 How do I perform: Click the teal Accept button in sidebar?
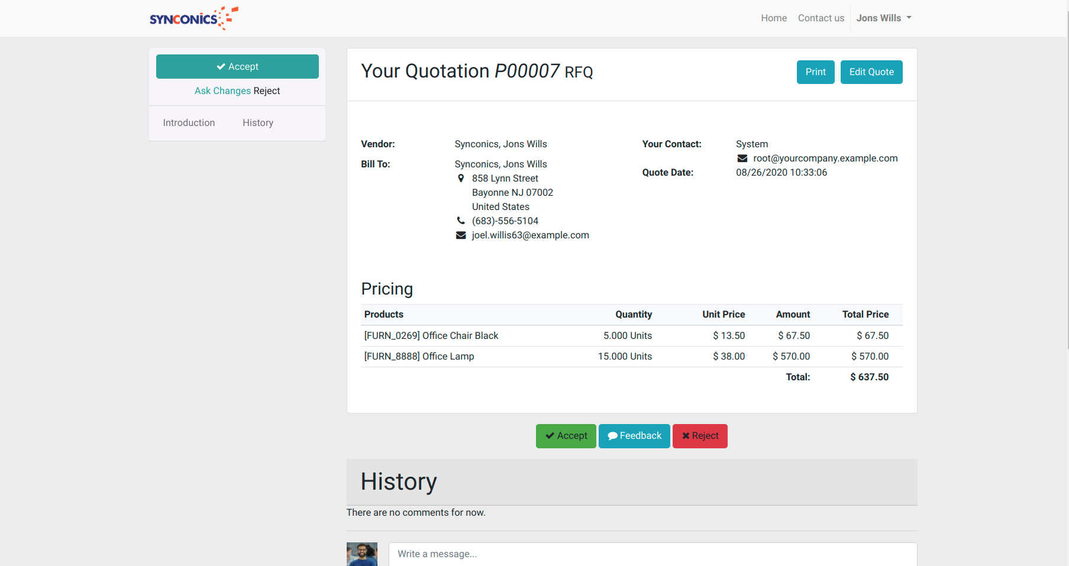pos(237,67)
